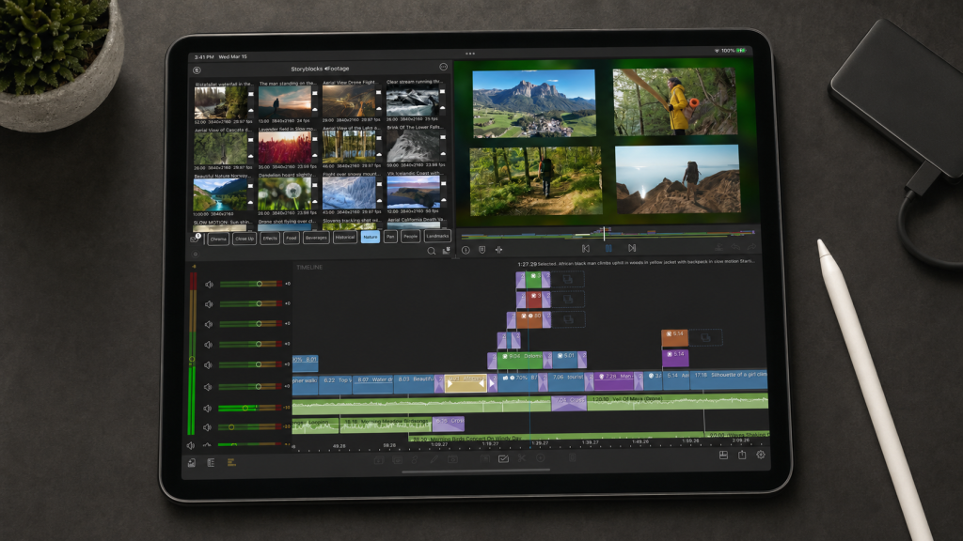The width and height of the screenshot is (963, 541).
Task: Select the 'Silhouette of a girl' timeline clip
Action: [x=730, y=380]
